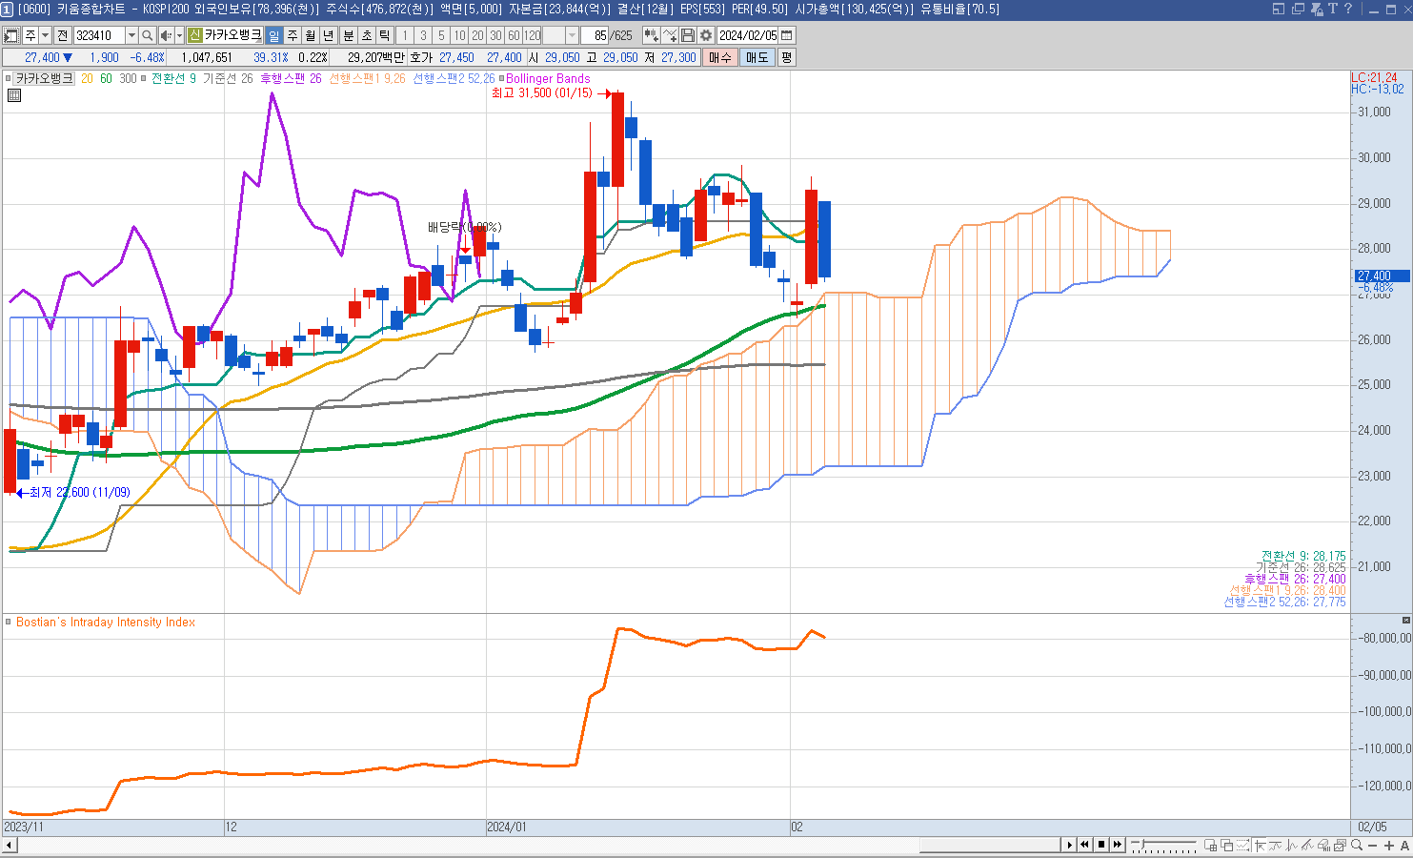The height and width of the screenshot is (858, 1413).
Task: Toggle the 전환선 legend checkbox
Action: [145, 79]
